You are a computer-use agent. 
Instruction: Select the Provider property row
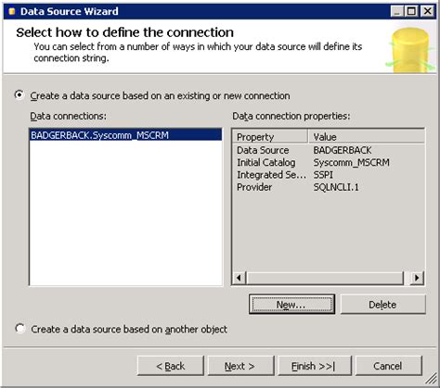point(328,187)
